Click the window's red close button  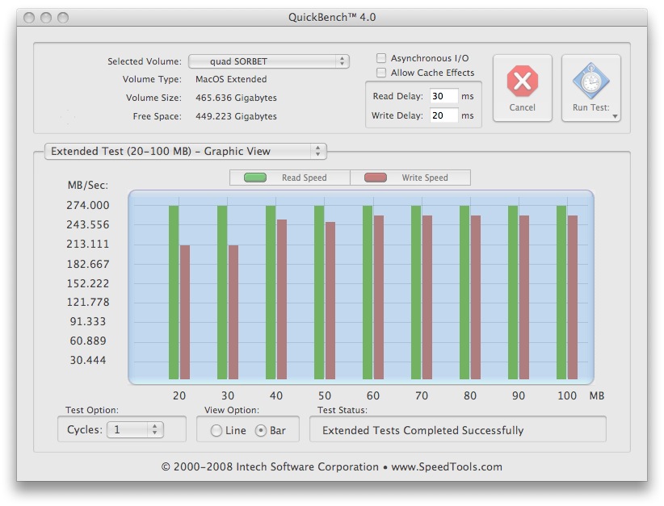(x=29, y=17)
